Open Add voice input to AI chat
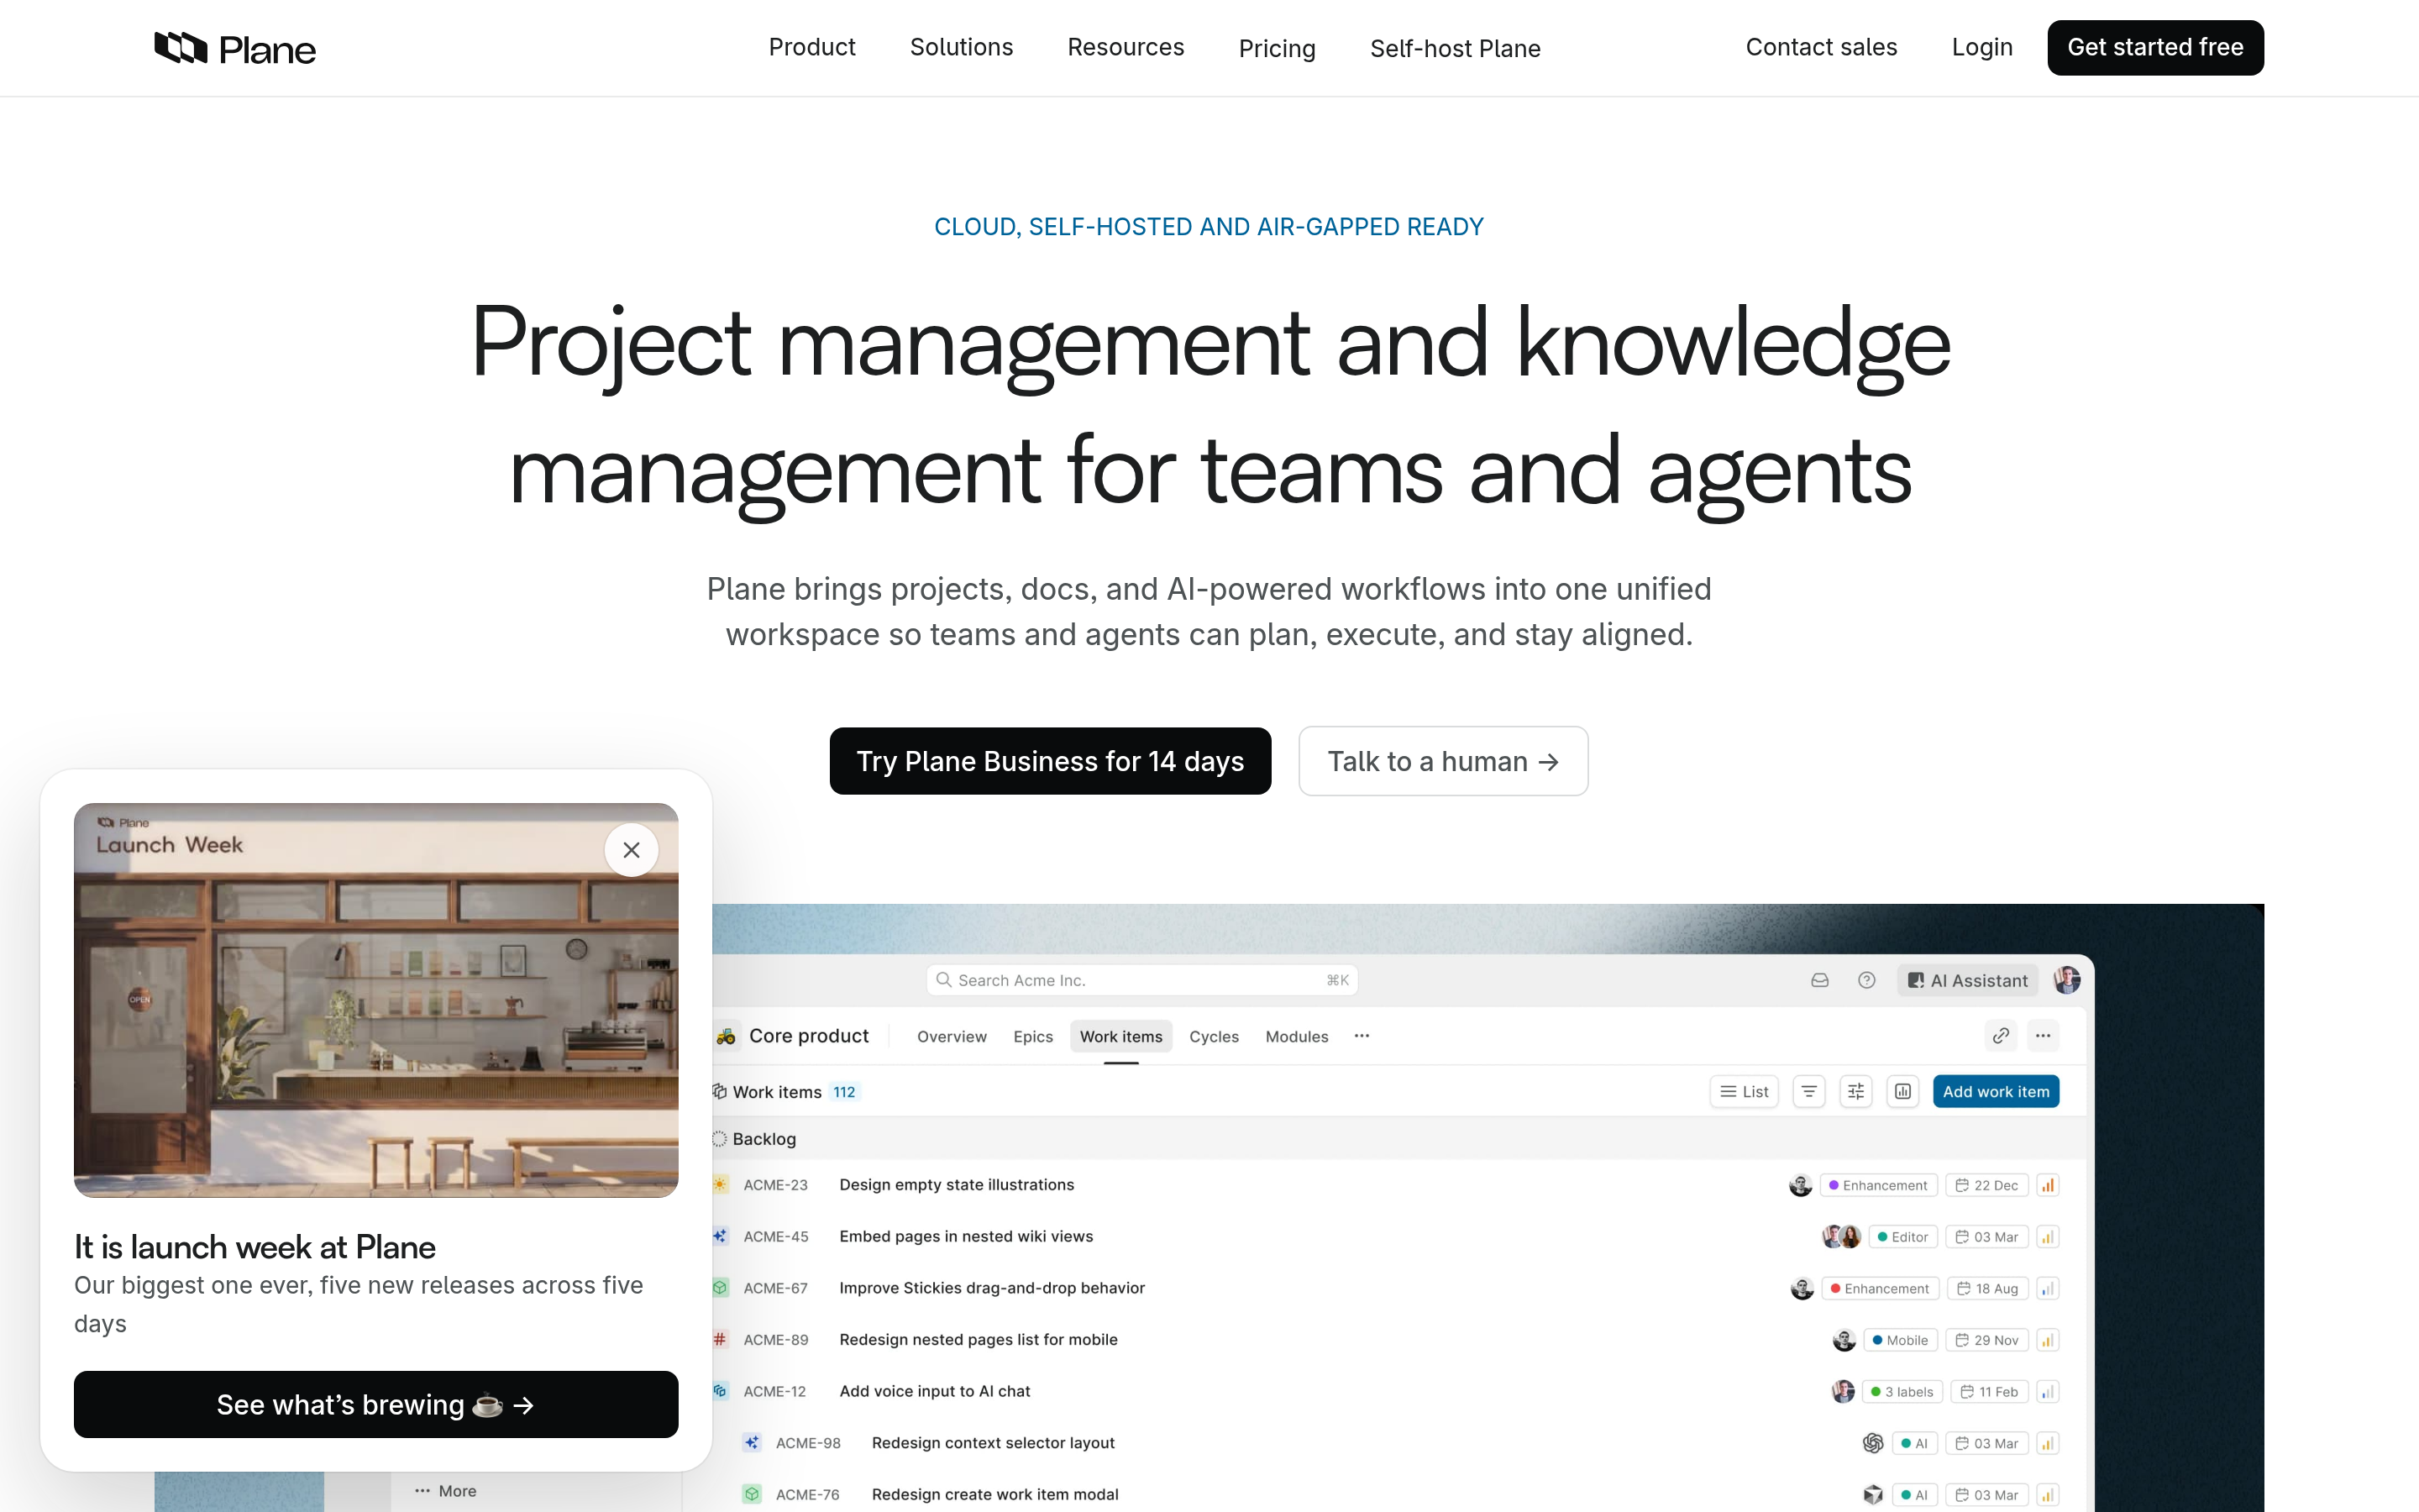Screen dimensions: 2419x1512 pyautogui.click(x=935, y=1391)
